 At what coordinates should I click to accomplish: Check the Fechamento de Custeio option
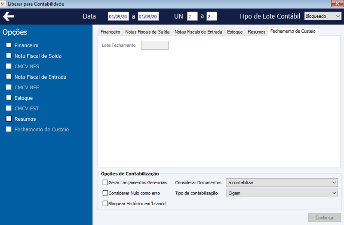click(9, 129)
